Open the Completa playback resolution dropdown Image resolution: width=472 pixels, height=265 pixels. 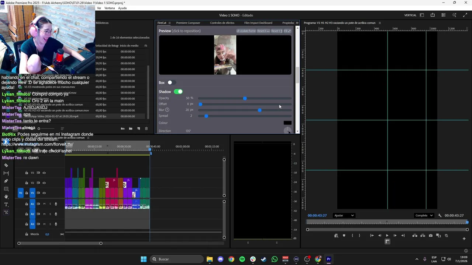(424, 216)
